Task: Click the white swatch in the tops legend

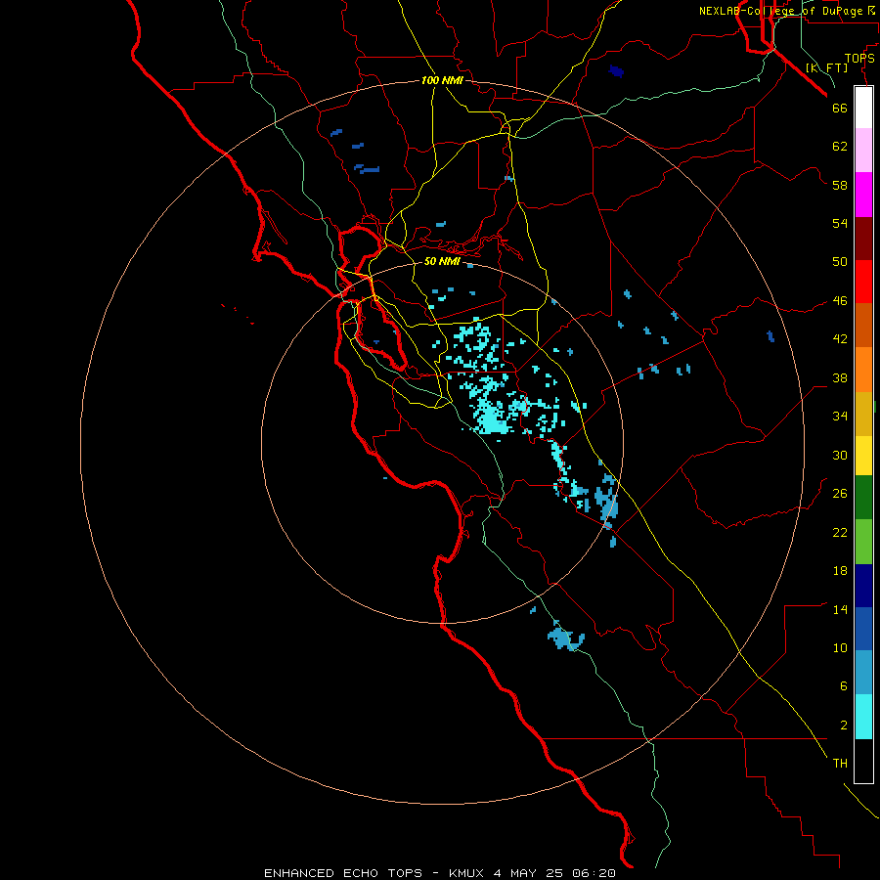Action: pos(863,108)
